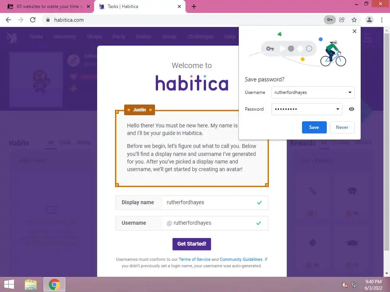Screen dimensions: 390x292
Task: Reload the Habitica page
Action: click(x=33, y=20)
